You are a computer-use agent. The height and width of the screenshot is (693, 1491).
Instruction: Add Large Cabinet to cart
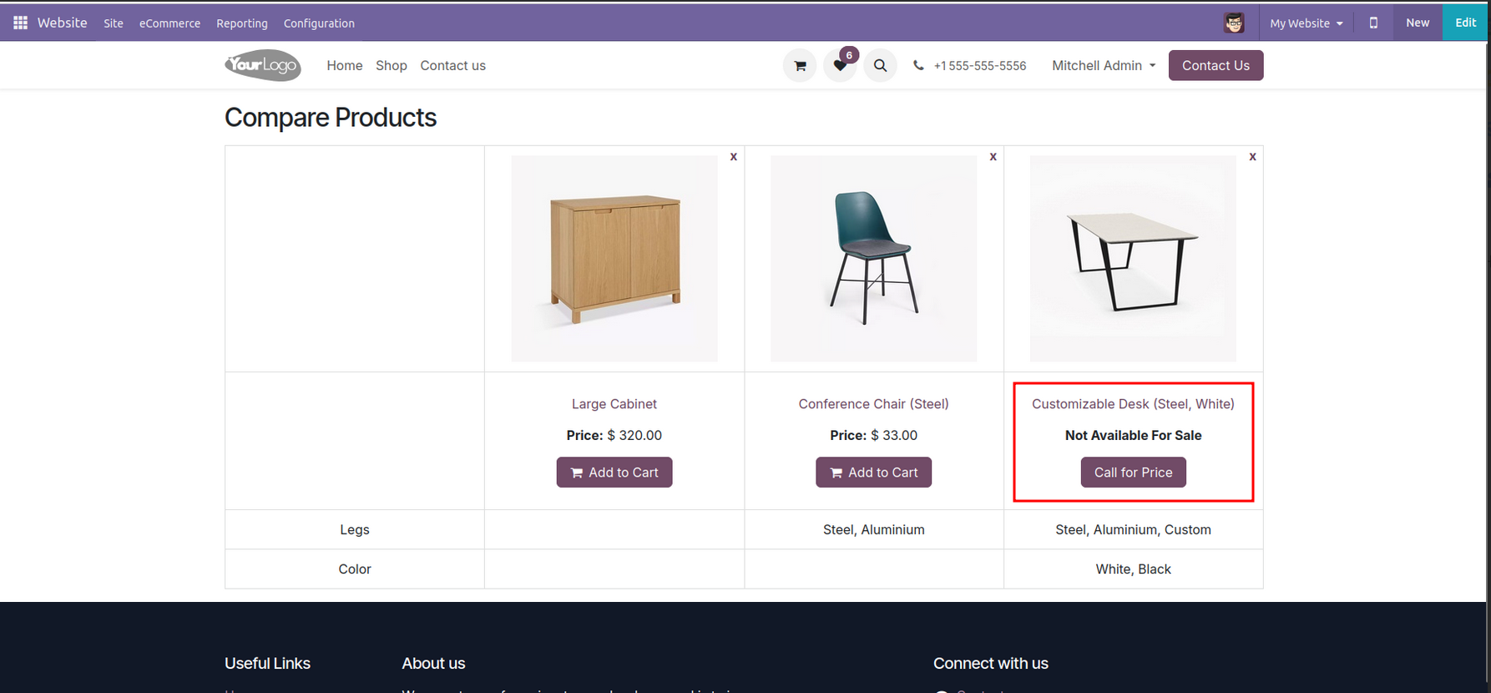(614, 473)
